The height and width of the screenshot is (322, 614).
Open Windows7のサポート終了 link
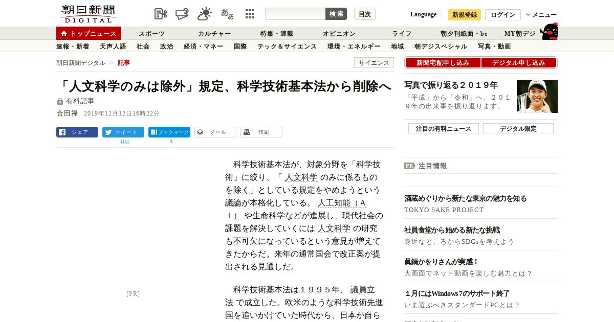(x=457, y=293)
